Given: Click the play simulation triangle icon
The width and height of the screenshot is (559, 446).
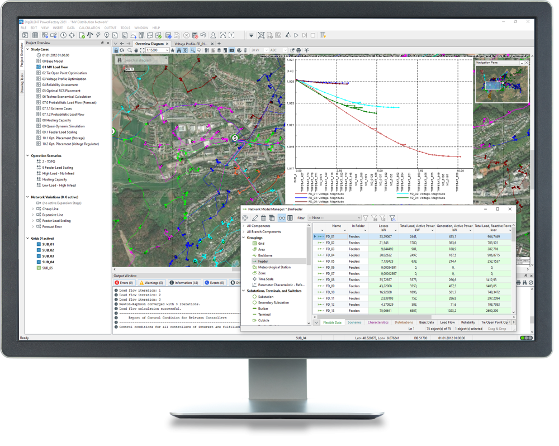Looking at the screenshot, I should 296,35.
